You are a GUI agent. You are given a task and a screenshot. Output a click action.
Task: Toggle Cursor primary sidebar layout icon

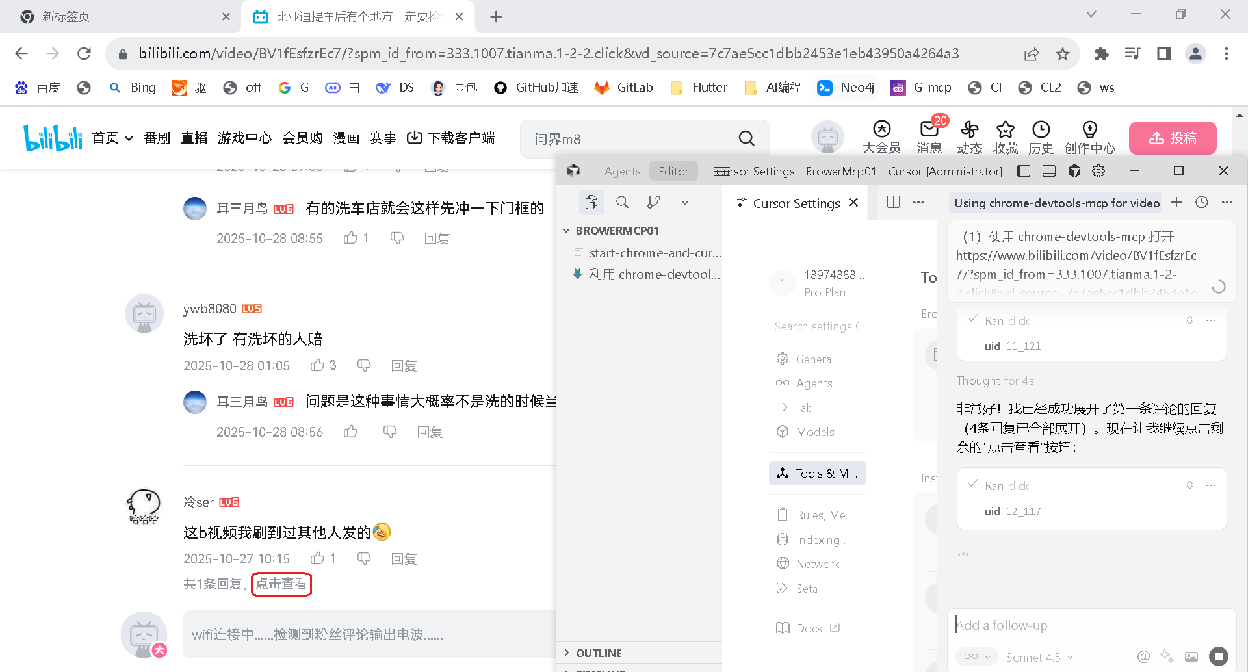(1024, 171)
